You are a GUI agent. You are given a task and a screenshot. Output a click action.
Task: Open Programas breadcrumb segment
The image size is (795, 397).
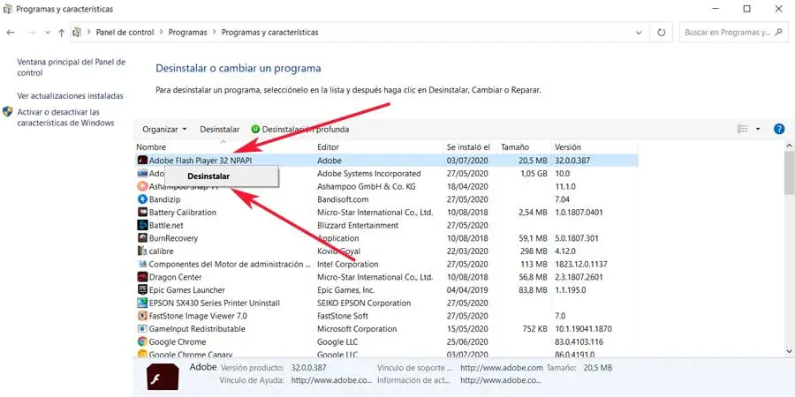[187, 33]
